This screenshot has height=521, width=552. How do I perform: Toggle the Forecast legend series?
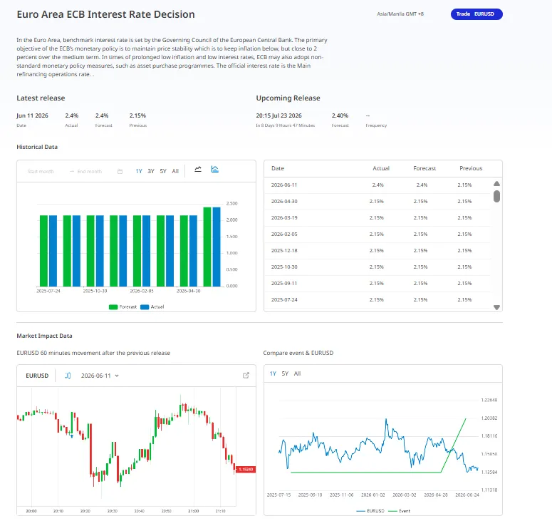click(123, 306)
